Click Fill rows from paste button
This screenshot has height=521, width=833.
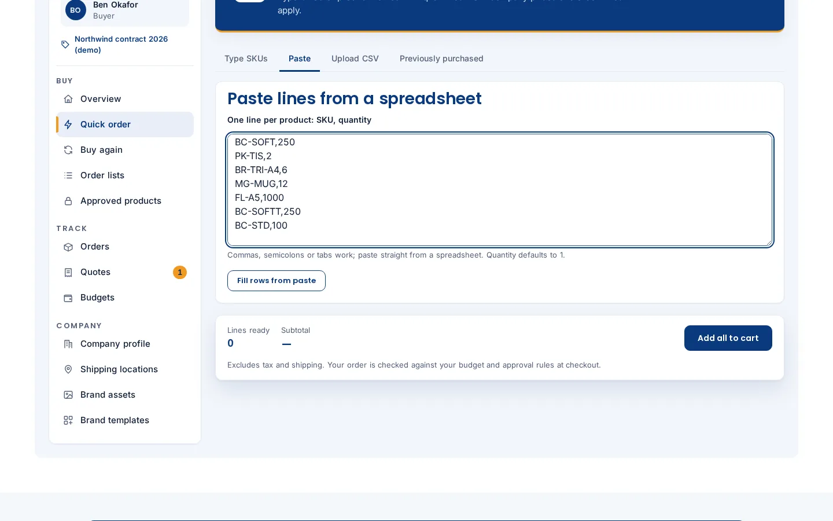tap(277, 281)
